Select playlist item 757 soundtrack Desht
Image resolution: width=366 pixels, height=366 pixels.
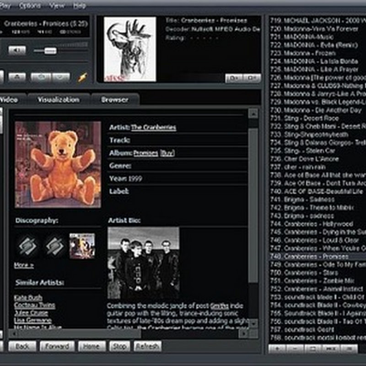pos(318,329)
